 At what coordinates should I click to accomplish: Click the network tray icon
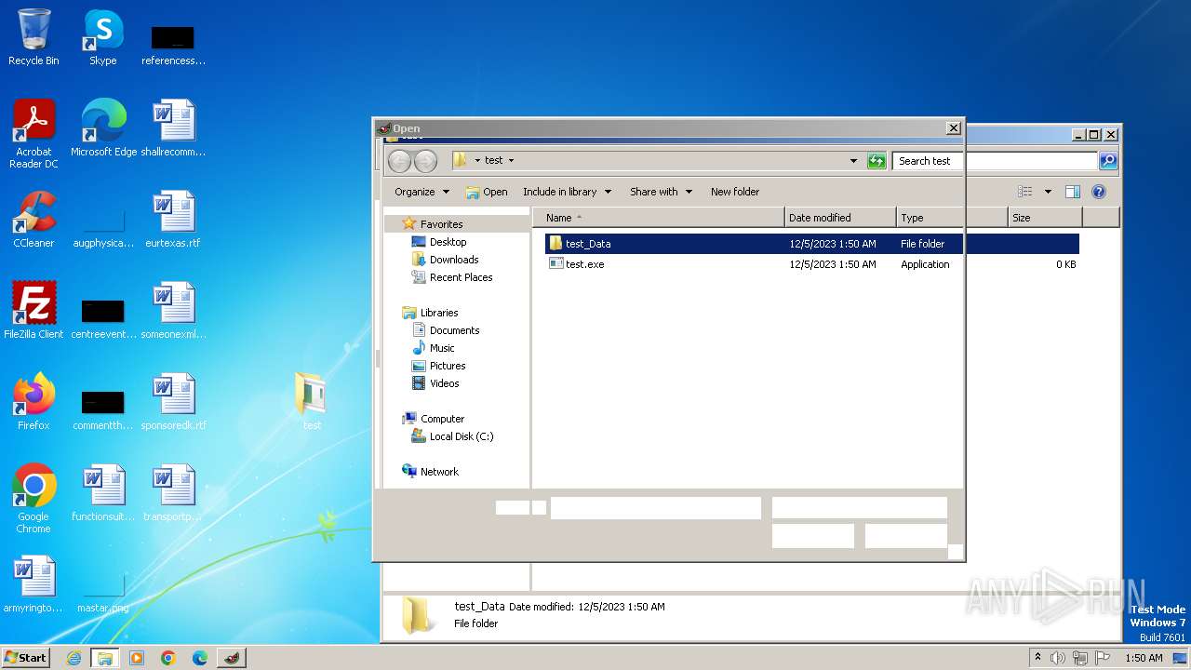point(1080,658)
